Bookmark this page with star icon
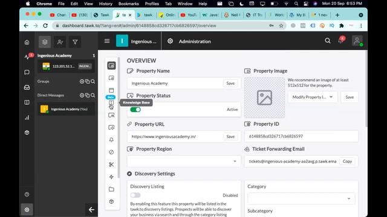 pos(281,25)
